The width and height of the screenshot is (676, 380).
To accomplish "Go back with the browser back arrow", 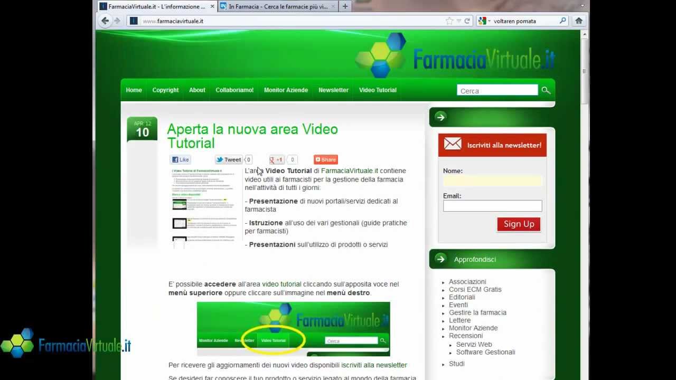I will (x=105, y=21).
